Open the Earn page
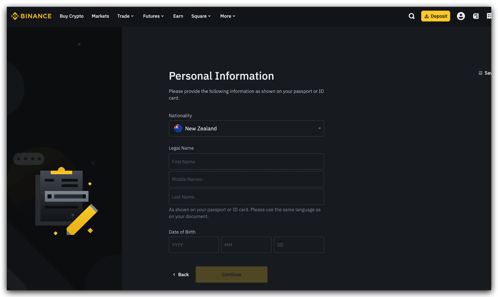 (x=178, y=16)
